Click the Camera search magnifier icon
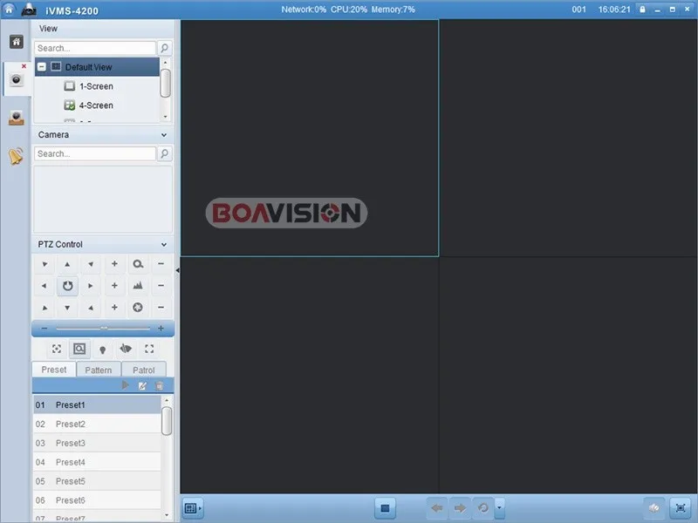The image size is (698, 523). coord(164,153)
